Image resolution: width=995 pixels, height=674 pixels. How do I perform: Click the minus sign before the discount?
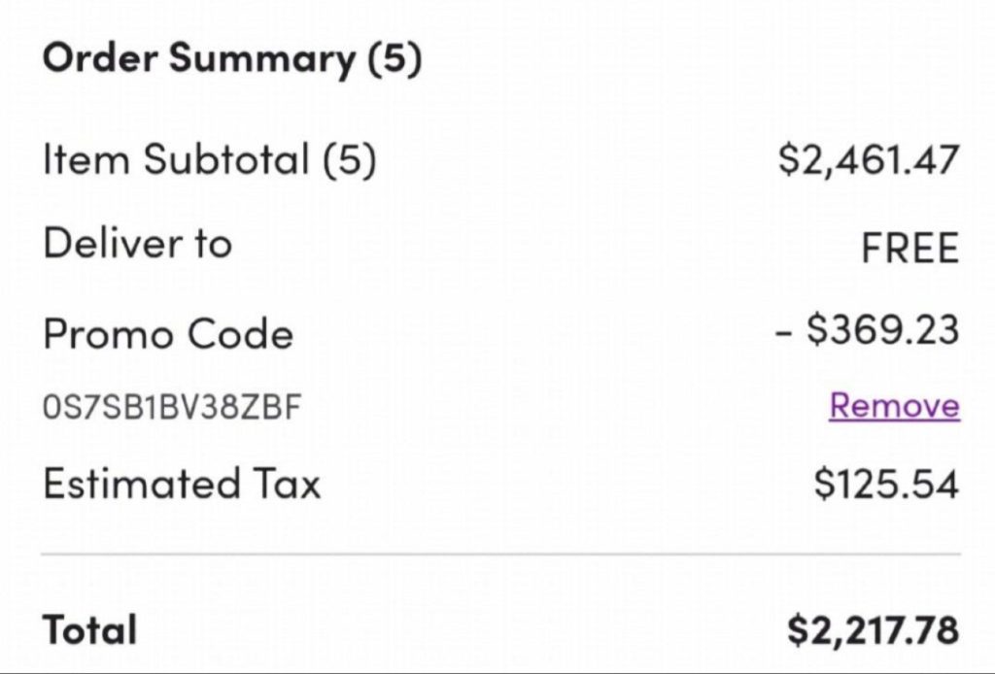click(783, 331)
